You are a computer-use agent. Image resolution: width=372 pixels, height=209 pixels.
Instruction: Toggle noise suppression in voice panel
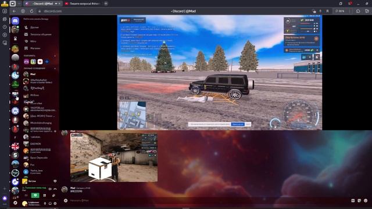pos(50,189)
